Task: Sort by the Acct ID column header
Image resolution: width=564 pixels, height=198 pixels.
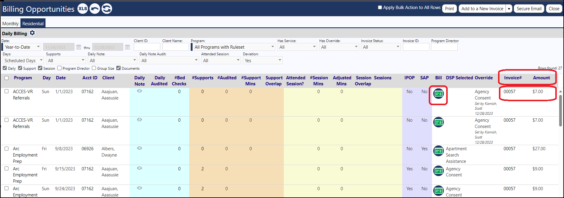Action: (90, 78)
